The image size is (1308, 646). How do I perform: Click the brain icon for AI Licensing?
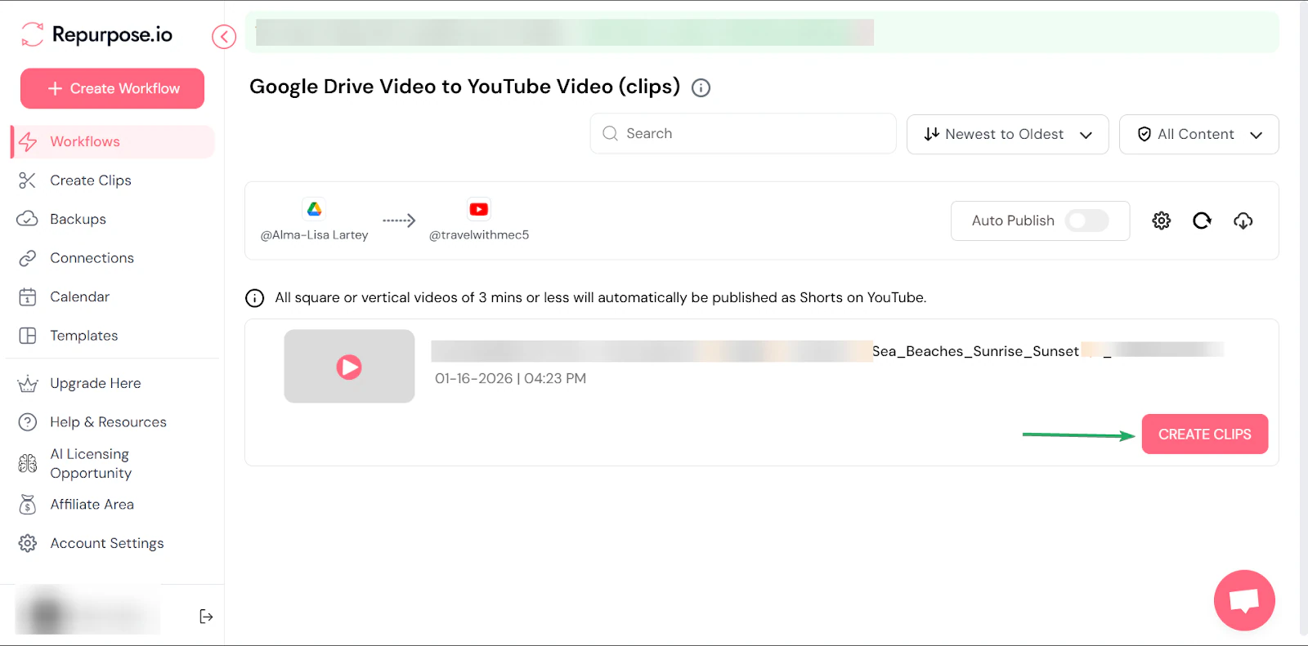pos(28,463)
